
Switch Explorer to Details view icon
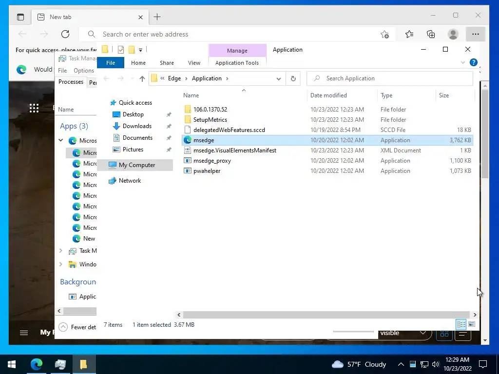461,324
